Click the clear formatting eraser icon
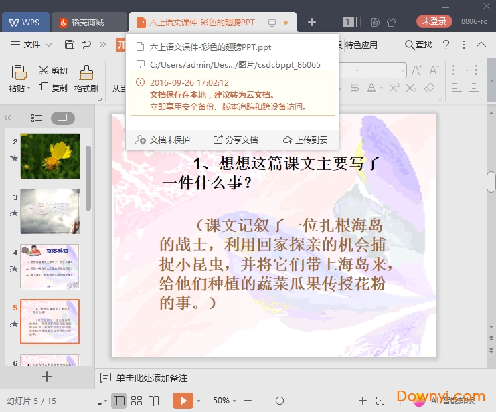This screenshot has height=412, width=496. (429, 88)
